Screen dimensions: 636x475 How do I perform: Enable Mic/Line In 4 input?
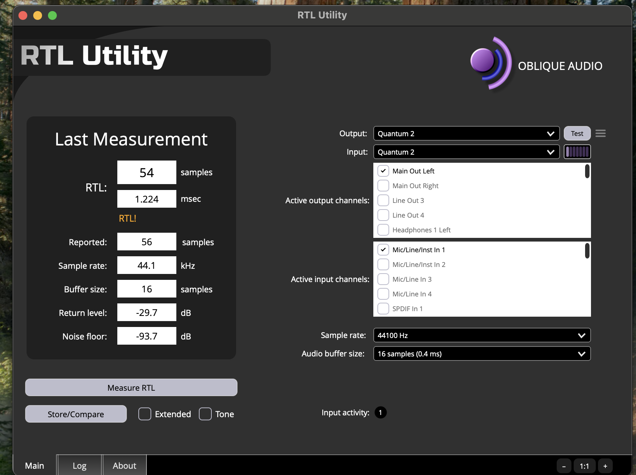[x=383, y=294]
